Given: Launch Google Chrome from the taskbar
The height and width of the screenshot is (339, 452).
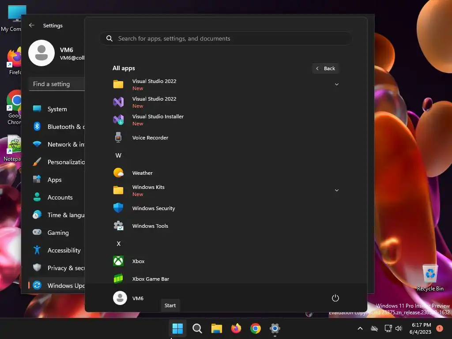Looking at the screenshot, I should pos(256,328).
